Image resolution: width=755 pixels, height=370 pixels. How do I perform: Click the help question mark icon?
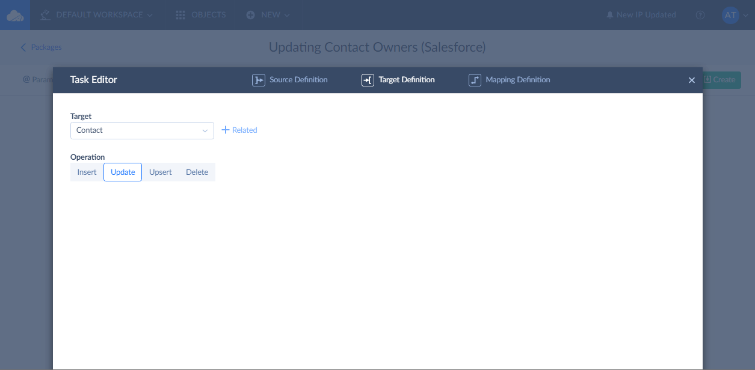[x=700, y=15]
